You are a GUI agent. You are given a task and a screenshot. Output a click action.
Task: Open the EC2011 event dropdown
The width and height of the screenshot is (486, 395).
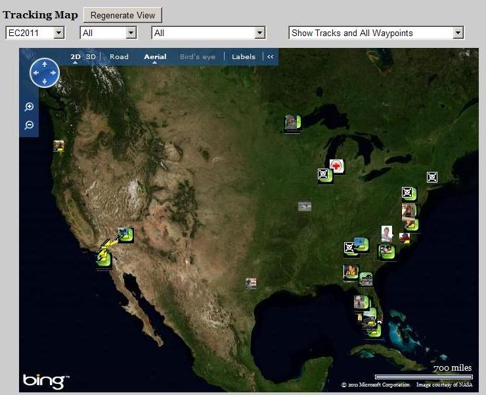tap(35, 33)
